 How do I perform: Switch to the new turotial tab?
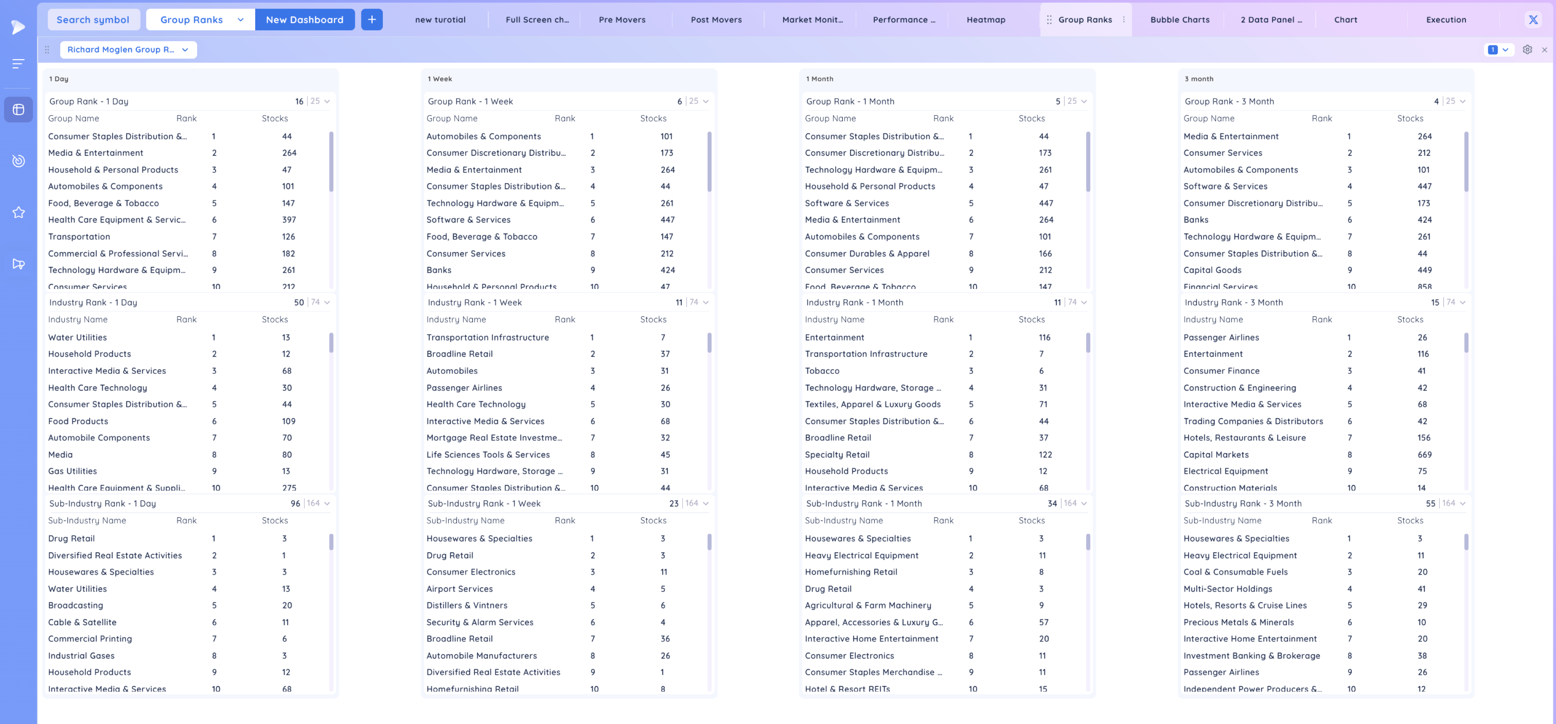pos(440,19)
